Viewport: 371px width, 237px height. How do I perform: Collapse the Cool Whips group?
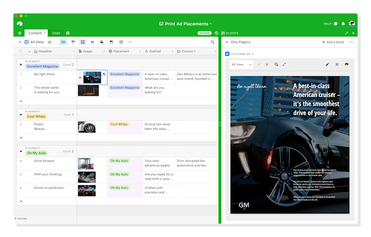21,115
